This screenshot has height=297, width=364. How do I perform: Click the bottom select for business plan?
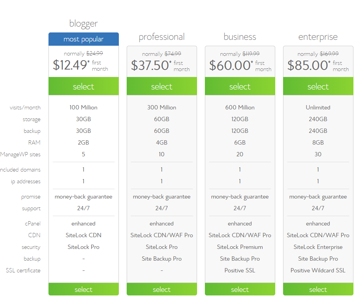click(240, 289)
